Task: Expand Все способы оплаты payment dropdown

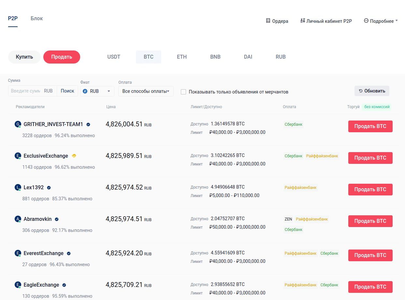Action: (x=146, y=91)
